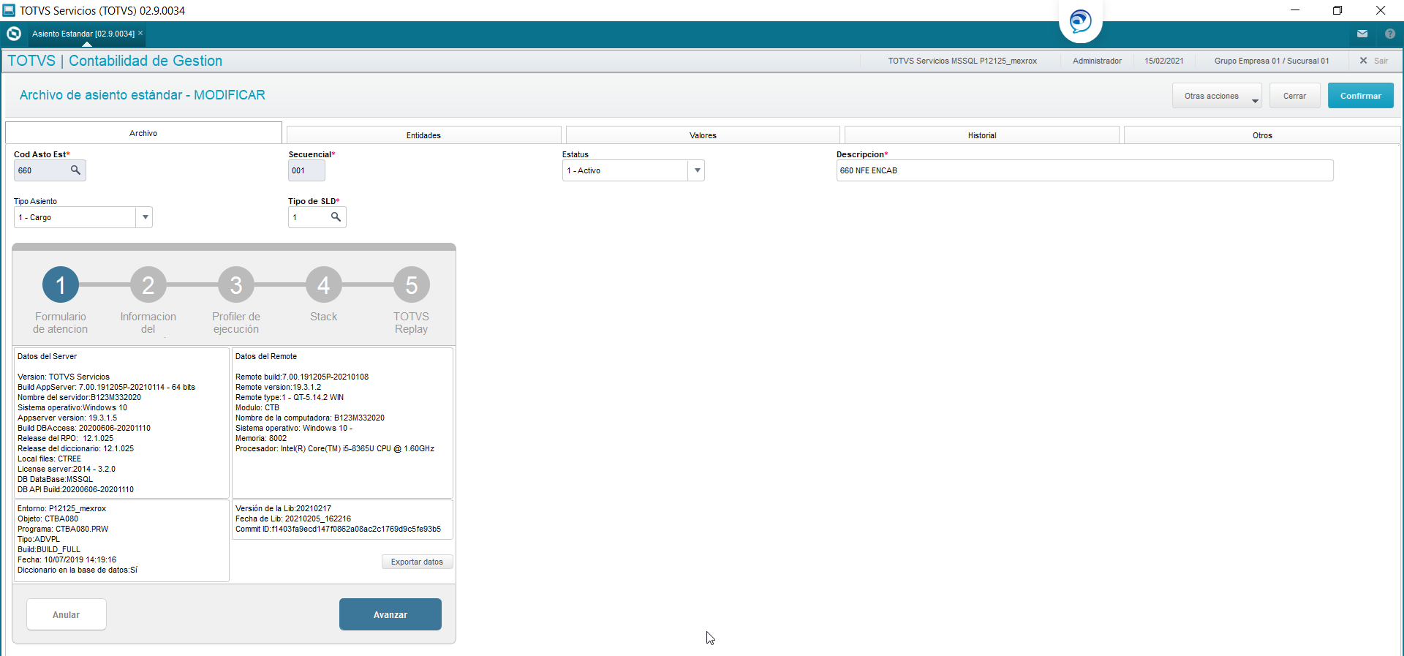Switch to the Valores tab
This screenshot has height=656, width=1404.
(703, 135)
